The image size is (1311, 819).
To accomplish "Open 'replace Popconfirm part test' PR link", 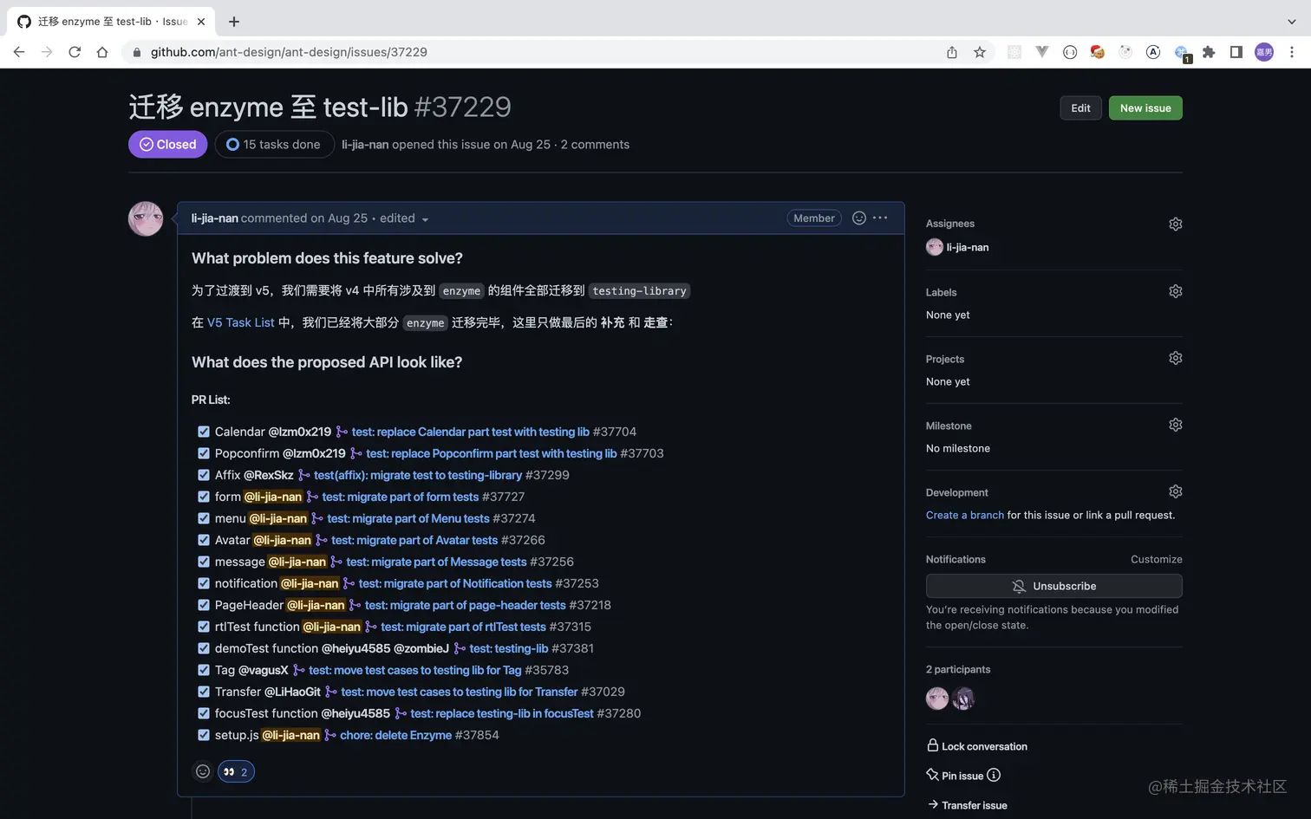I will click(492, 453).
